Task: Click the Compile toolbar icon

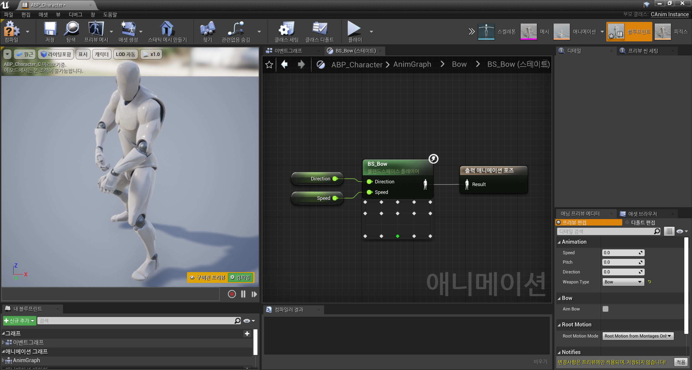Action: 11,29
